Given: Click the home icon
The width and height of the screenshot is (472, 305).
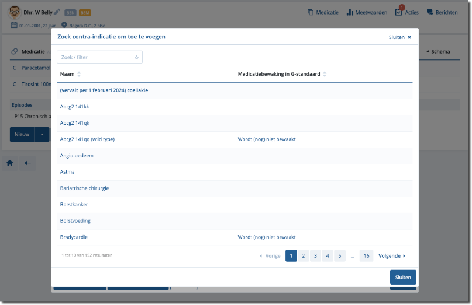Looking at the screenshot, I should 10,163.
